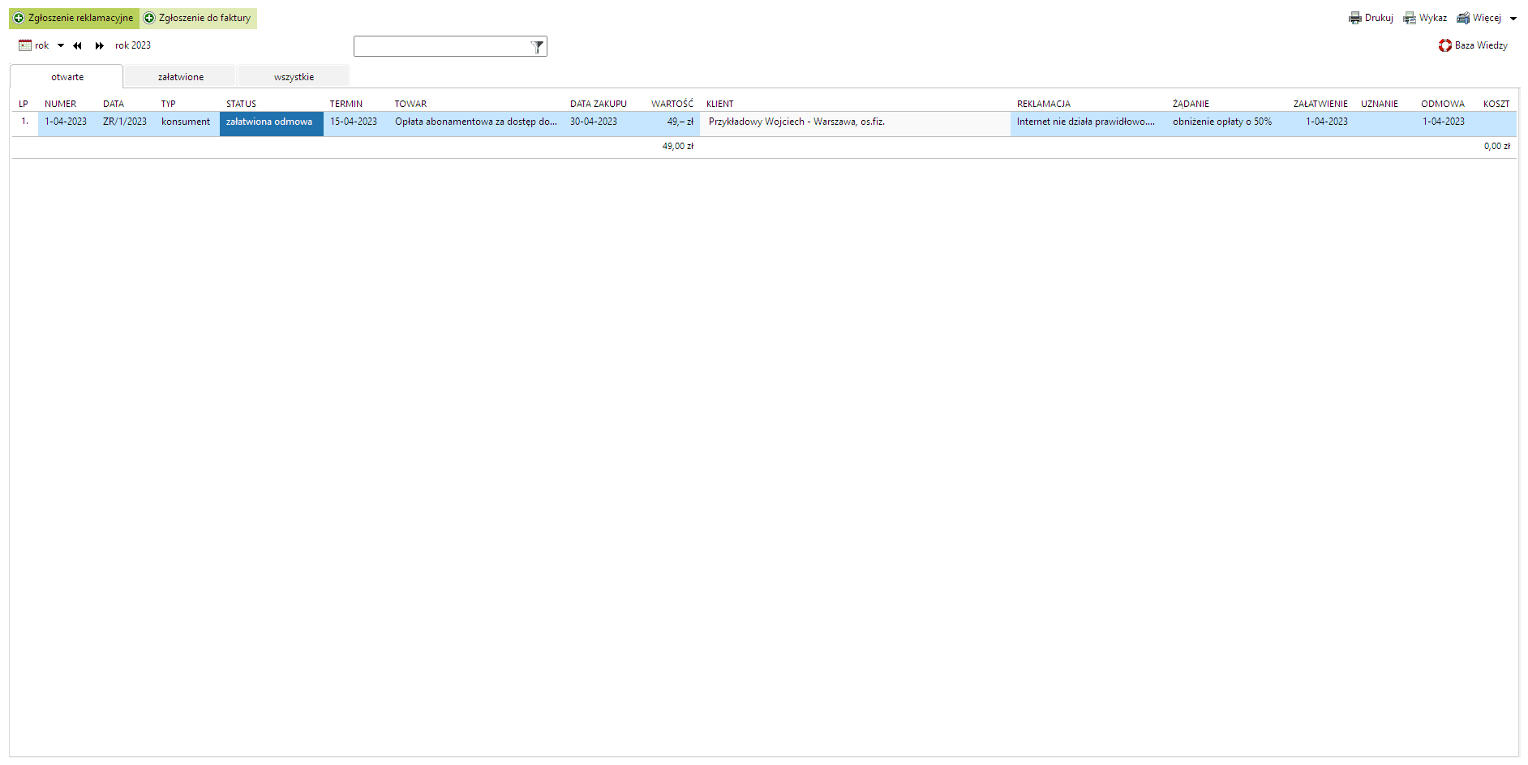This screenshot has width=1528, height=765.
Task: Advance to next year with the double-right arrow
Action: [99, 46]
